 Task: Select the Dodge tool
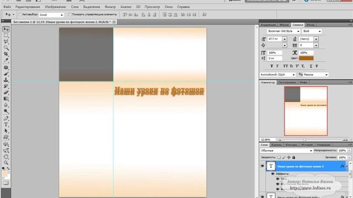[x=6, y=111]
